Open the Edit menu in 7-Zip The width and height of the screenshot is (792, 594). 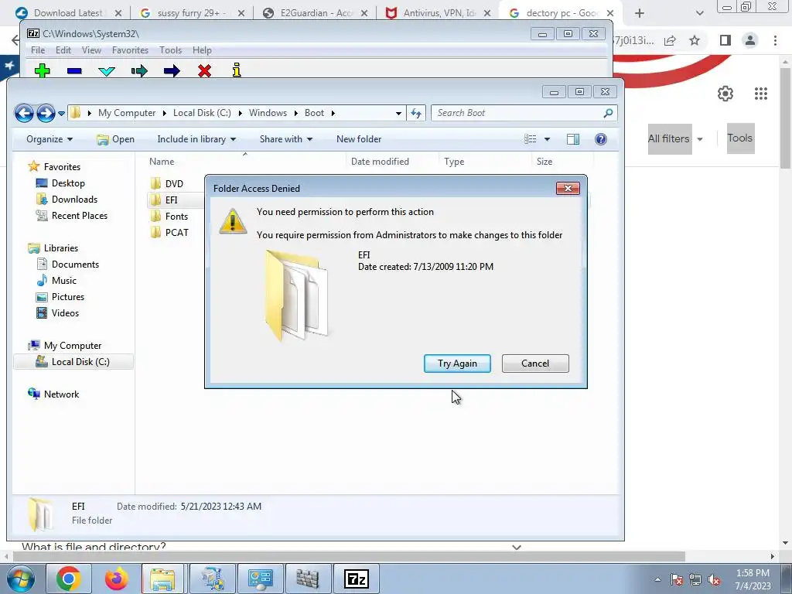tap(63, 50)
